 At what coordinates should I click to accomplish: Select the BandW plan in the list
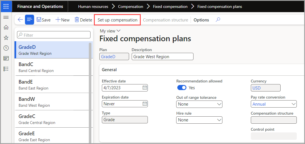click(52, 102)
